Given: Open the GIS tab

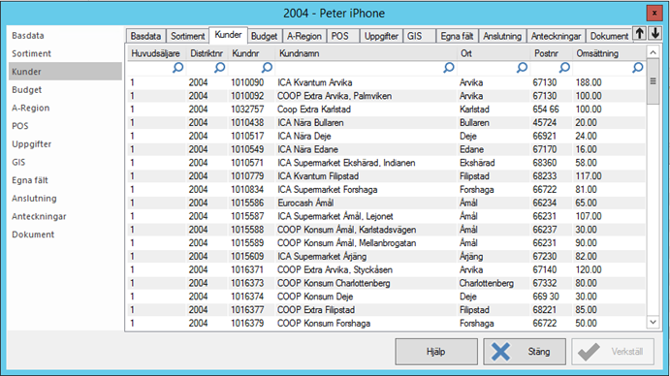Looking at the screenshot, I should (x=419, y=36).
